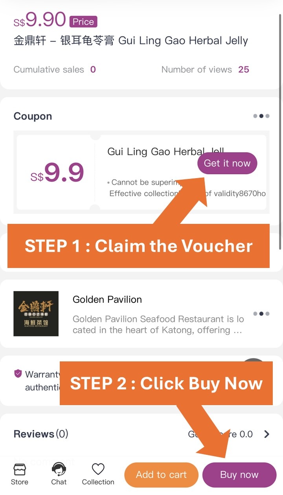Select the S$9.9 coupon value
The image size is (283, 495).
57,173
